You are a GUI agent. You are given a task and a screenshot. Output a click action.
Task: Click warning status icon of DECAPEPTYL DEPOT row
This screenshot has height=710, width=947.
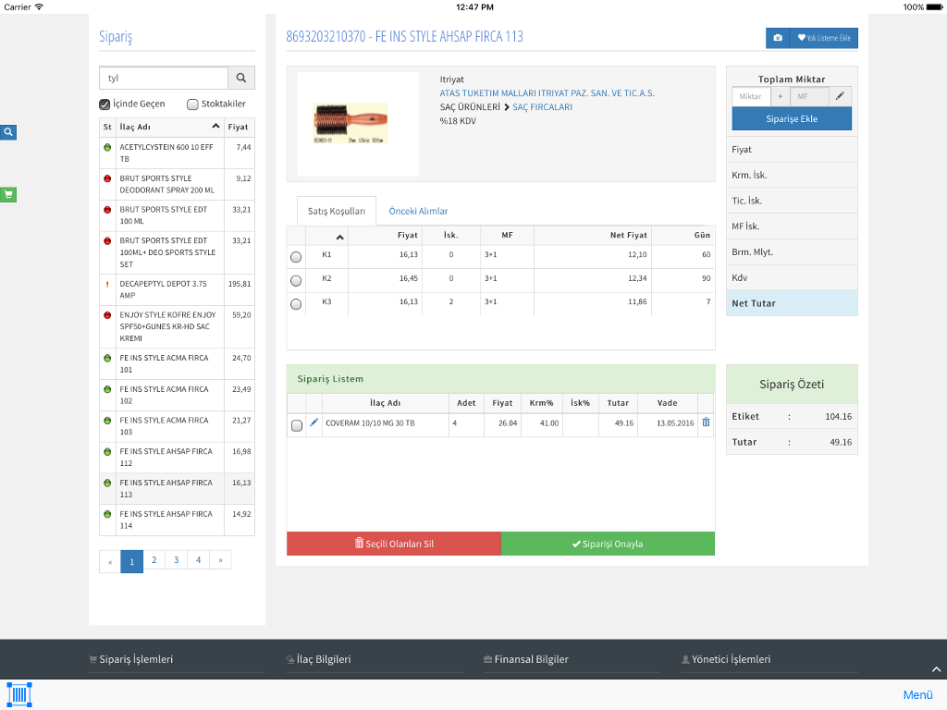107,284
